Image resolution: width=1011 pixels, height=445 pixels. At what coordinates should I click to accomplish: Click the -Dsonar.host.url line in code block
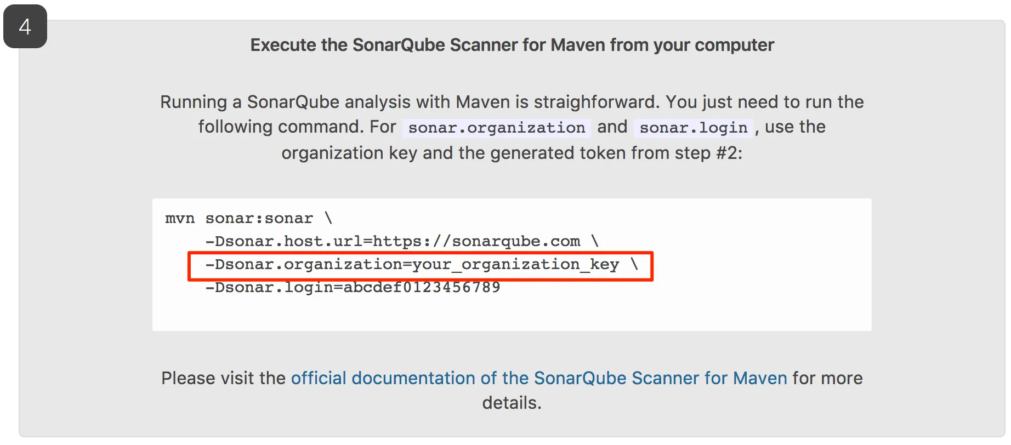(392, 241)
